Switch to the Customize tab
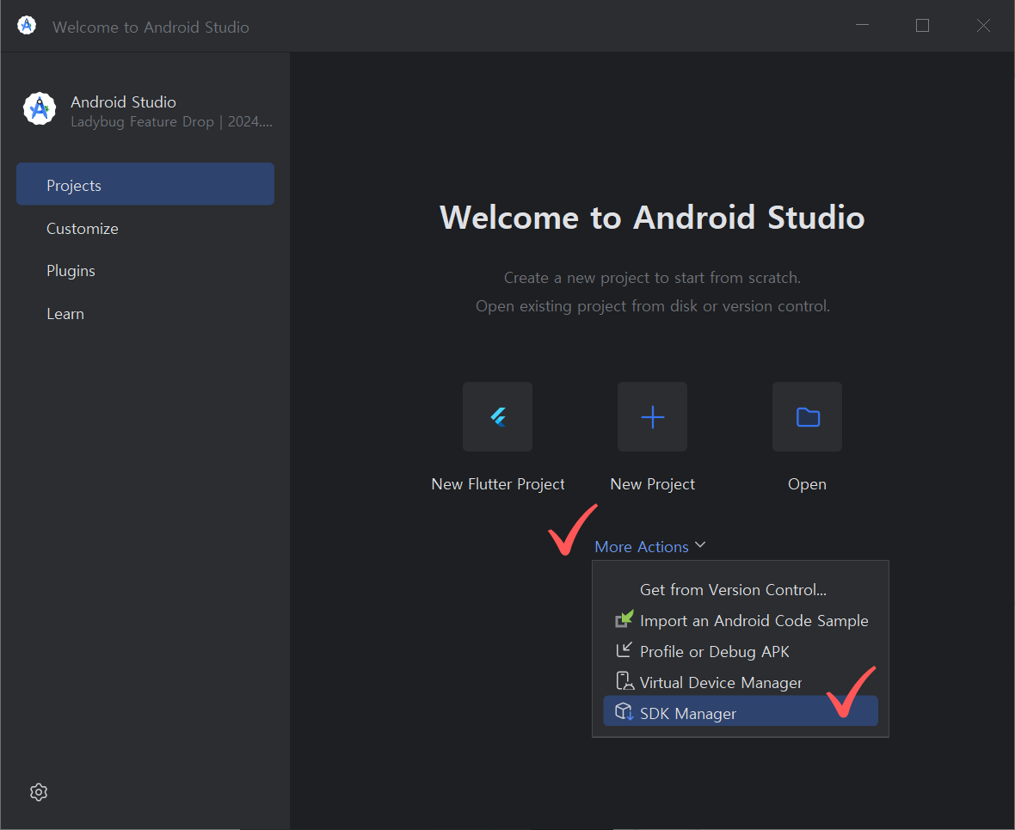1015x830 pixels. [145, 229]
